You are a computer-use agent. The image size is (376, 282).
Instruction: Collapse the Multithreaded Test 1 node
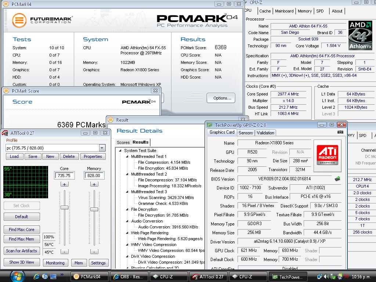pos(127,156)
